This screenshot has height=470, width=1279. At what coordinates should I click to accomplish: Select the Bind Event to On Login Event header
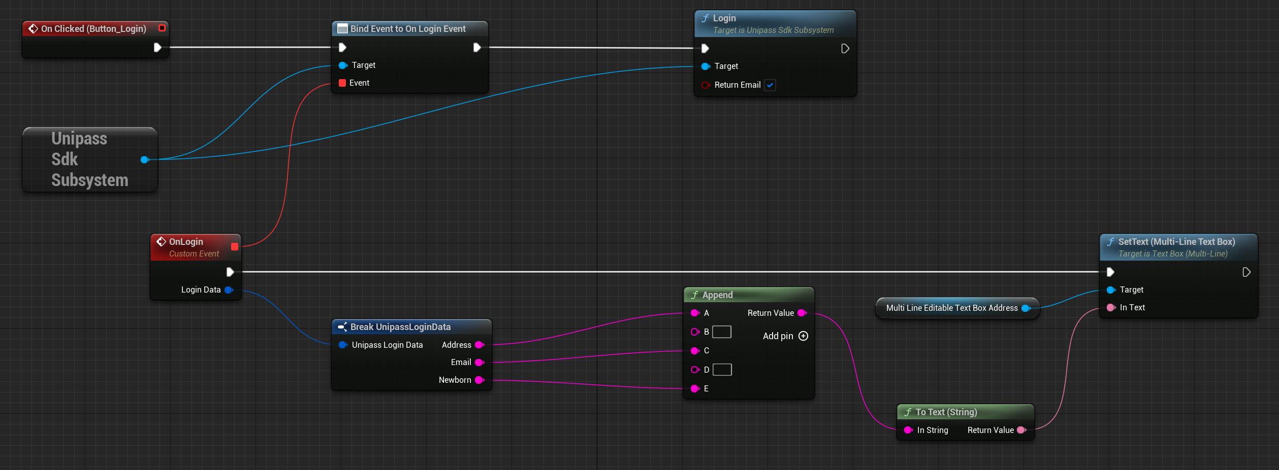pos(407,29)
